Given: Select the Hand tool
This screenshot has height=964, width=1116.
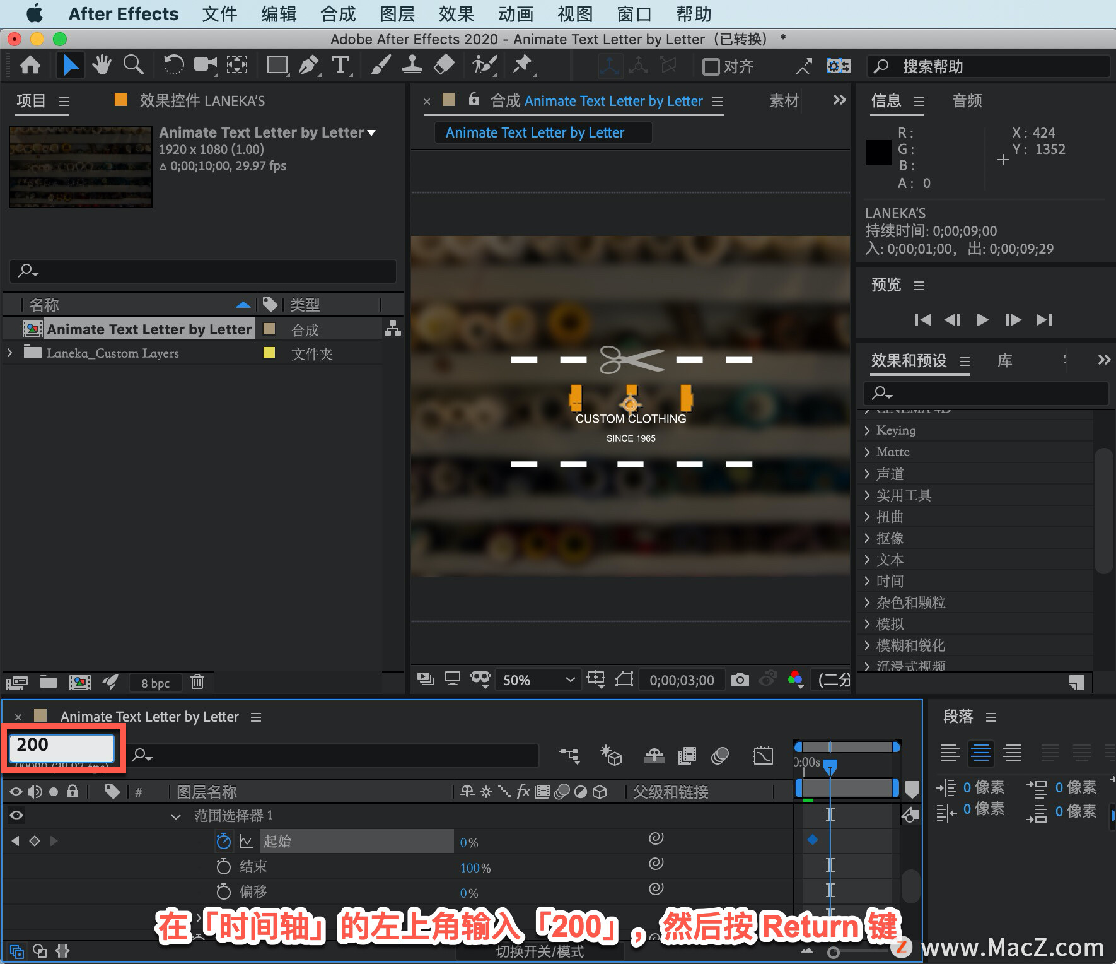Looking at the screenshot, I should coord(102,65).
